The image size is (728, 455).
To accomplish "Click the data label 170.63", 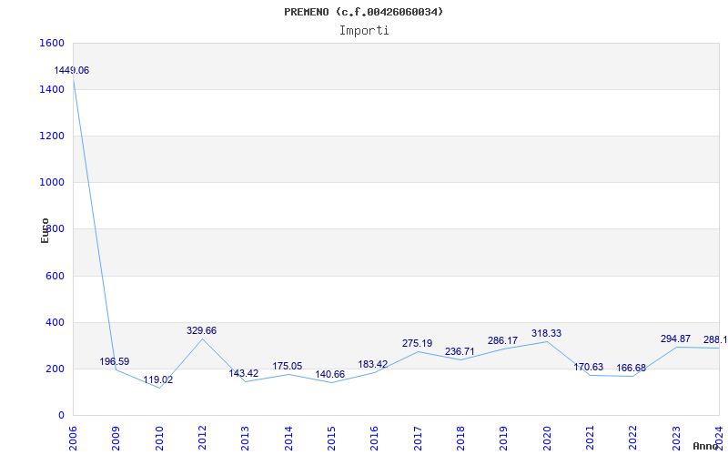I will (588, 368).
